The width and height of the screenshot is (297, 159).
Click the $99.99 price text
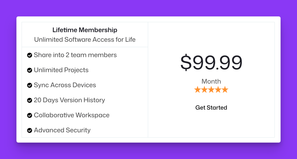pyautogui.click(x=211, y=62)
